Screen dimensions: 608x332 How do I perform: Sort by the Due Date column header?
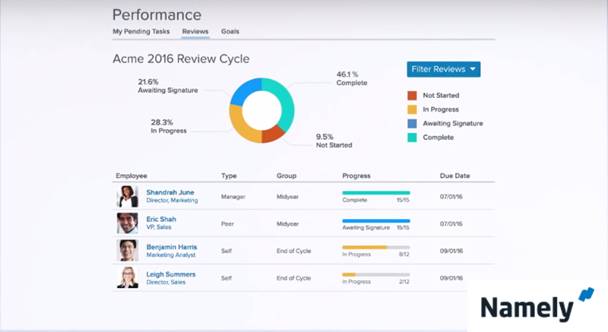coord(454,175)
